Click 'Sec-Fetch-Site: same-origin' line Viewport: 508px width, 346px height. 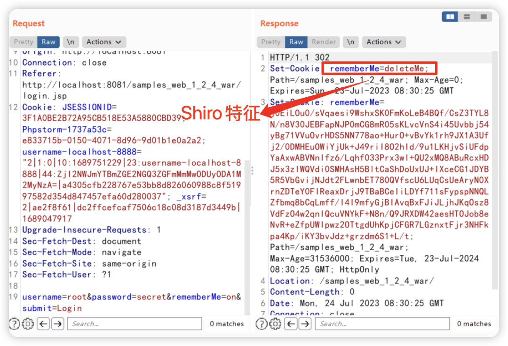coord(89,263)
